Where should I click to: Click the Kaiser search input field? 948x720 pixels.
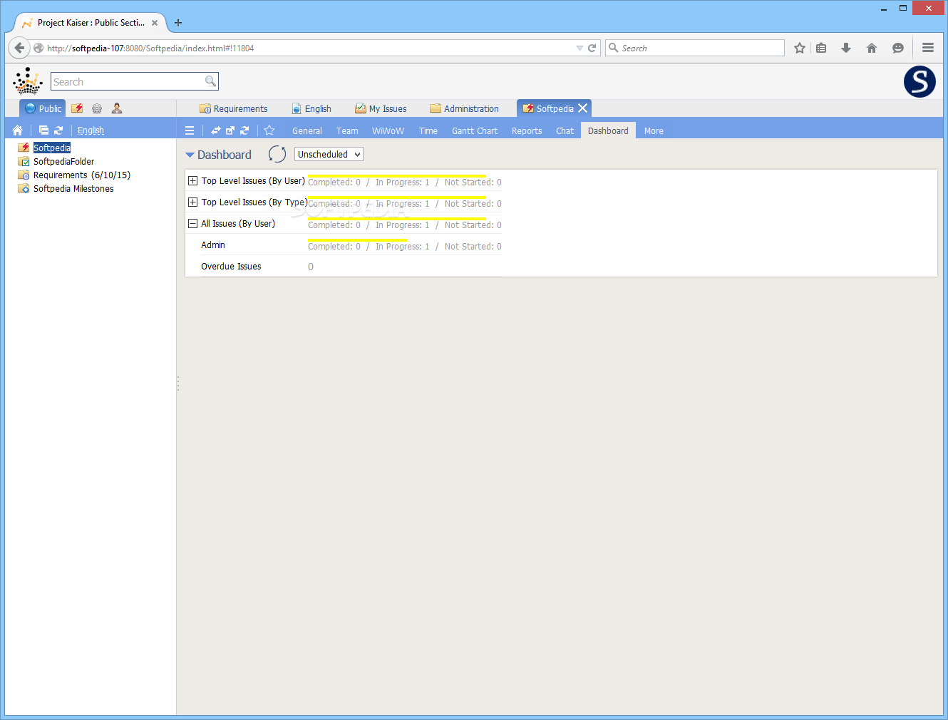pos(128,81)
